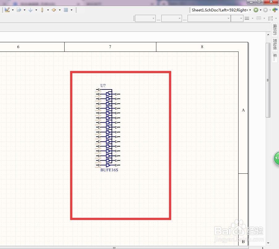
Task: Click the green floating badge at right edge
Action: [x=276, y=158]
